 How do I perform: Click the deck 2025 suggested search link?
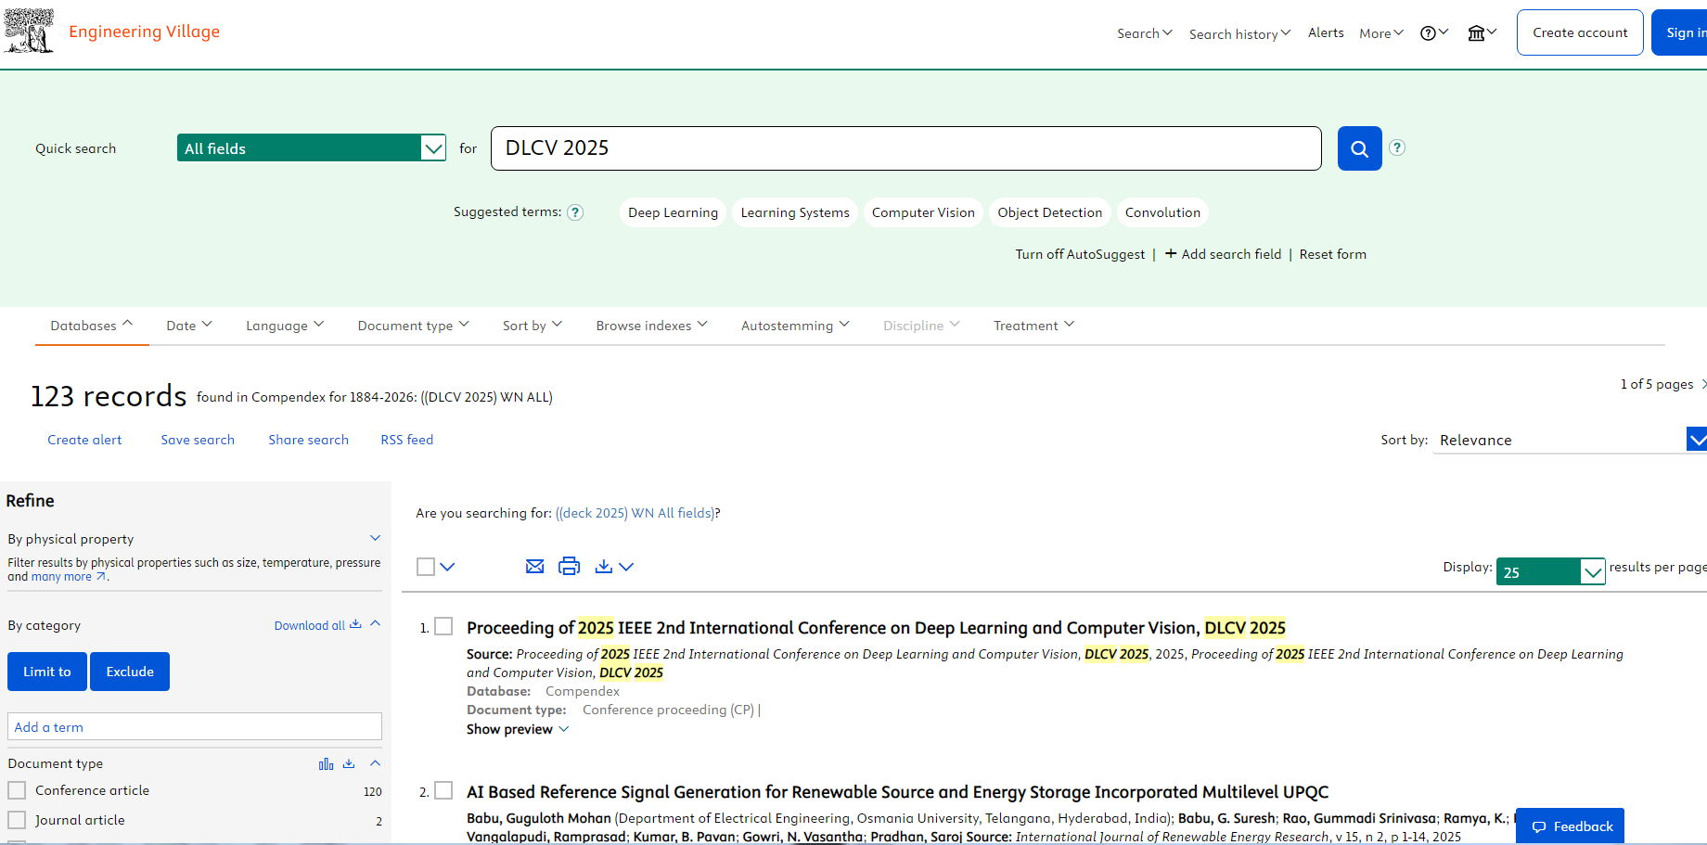point(635,513)
